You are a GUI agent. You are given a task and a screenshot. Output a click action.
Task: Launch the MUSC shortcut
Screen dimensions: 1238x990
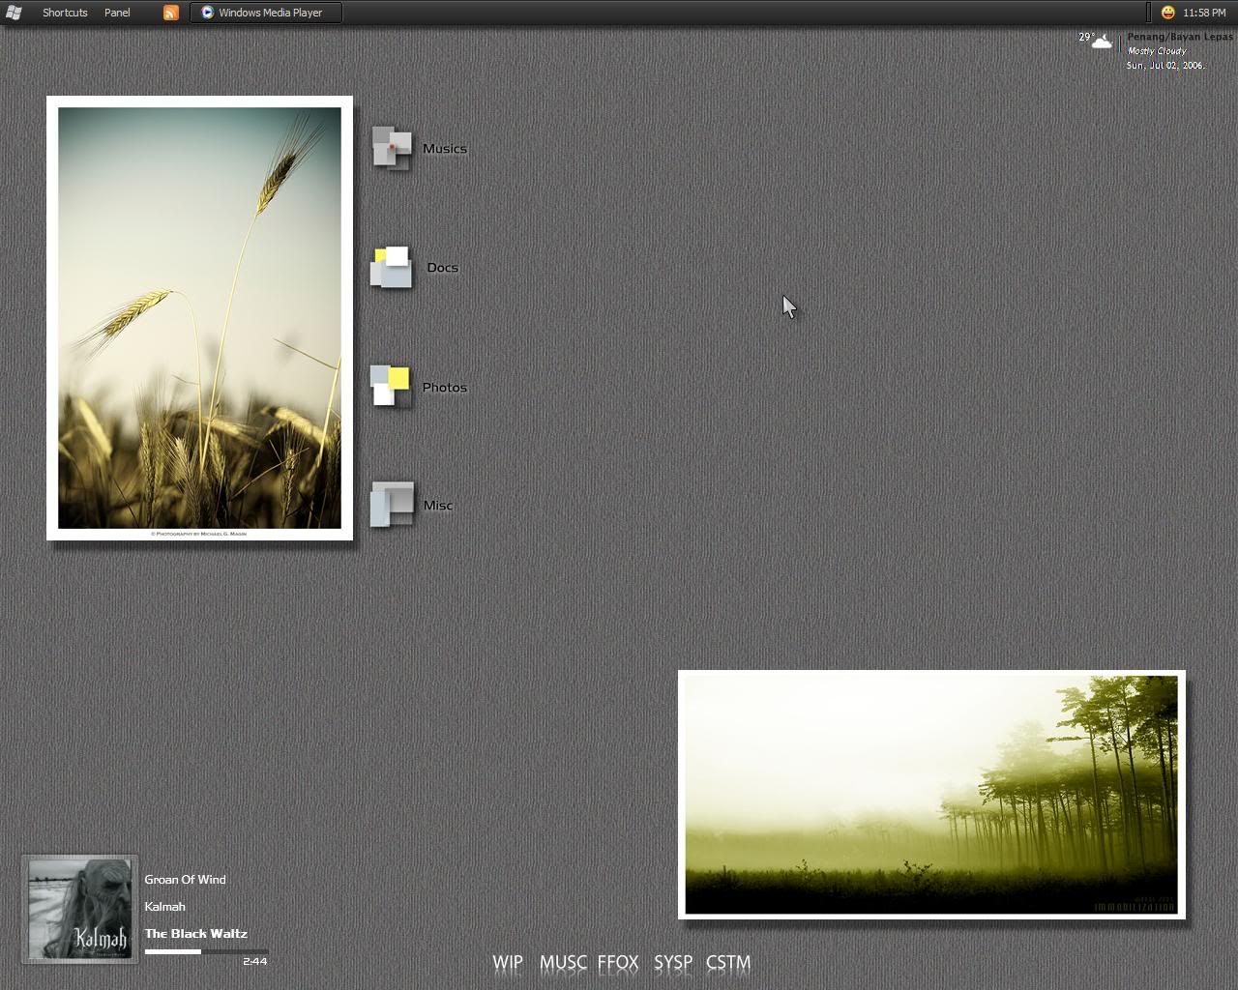563,962
